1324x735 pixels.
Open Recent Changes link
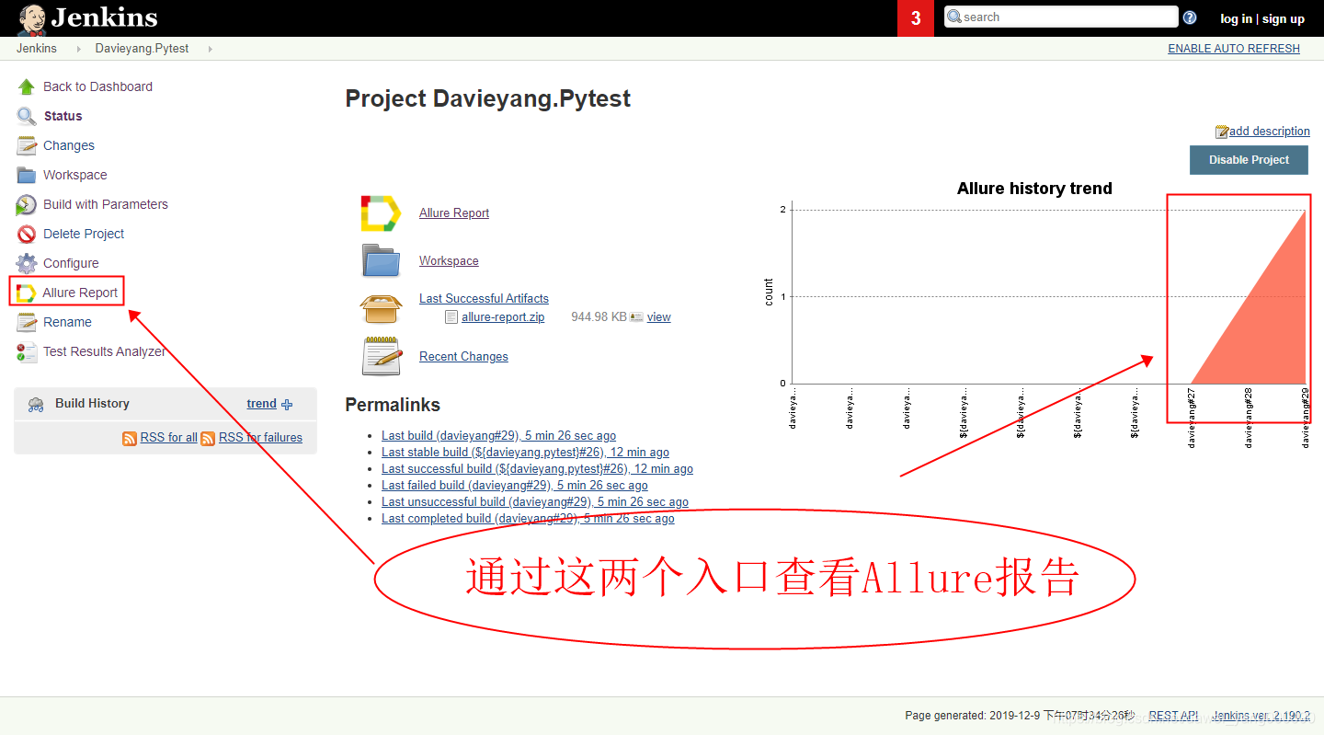[x=463, y=356]
